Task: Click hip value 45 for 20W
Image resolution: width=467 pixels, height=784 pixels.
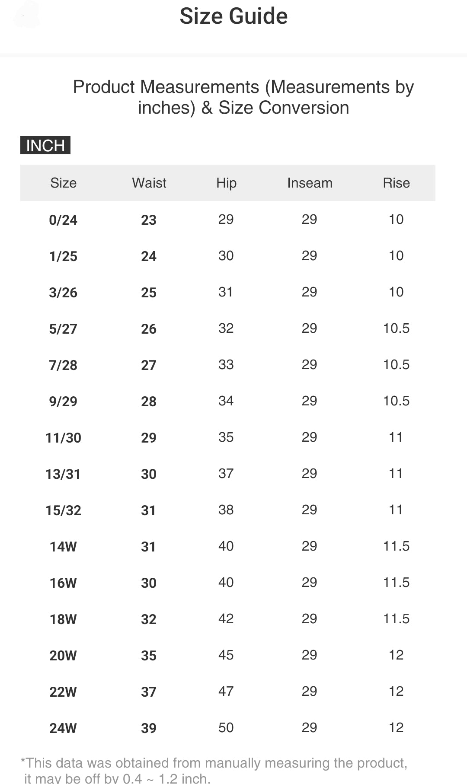Action: point(226,655)
